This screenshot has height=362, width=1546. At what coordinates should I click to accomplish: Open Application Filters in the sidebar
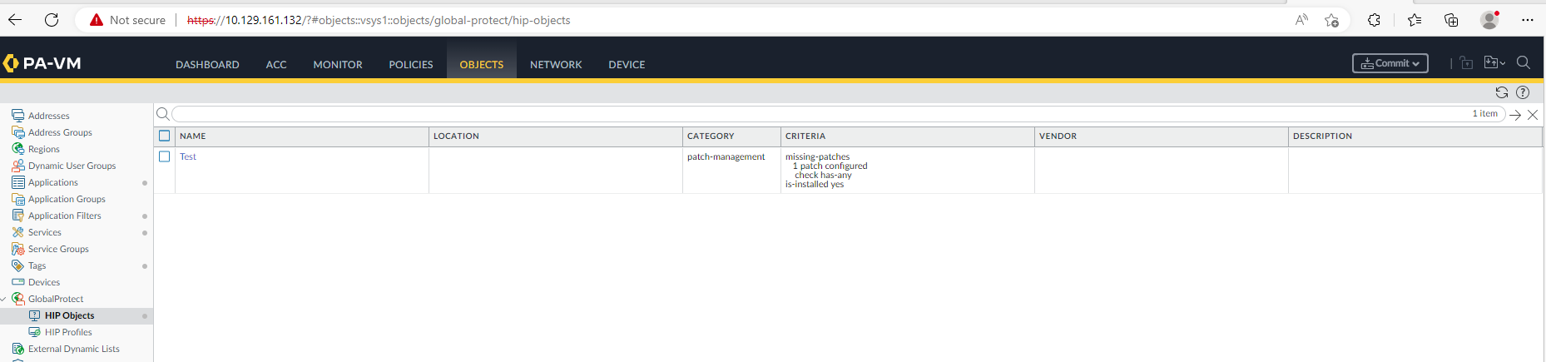click(64, 216)
